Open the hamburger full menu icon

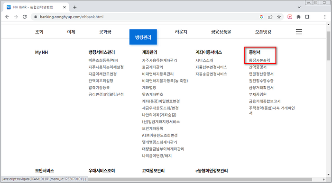point(299,32)
